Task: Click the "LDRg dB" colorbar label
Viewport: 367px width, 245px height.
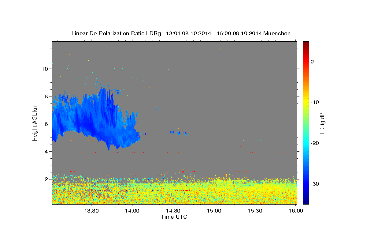Action: point(322,123)
